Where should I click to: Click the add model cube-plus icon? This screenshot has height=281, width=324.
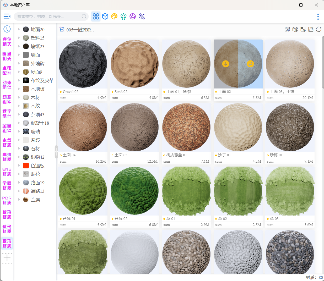tap(295, 29)
